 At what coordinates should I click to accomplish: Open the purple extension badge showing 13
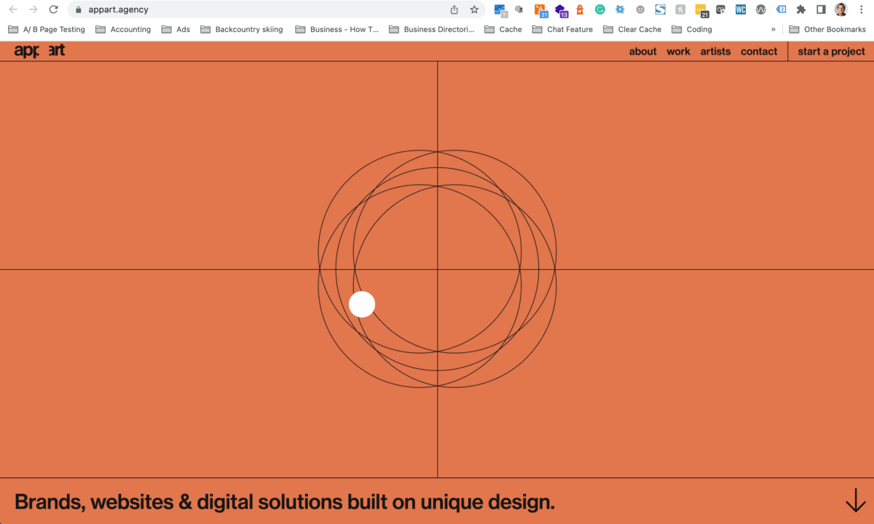(560, 9)
